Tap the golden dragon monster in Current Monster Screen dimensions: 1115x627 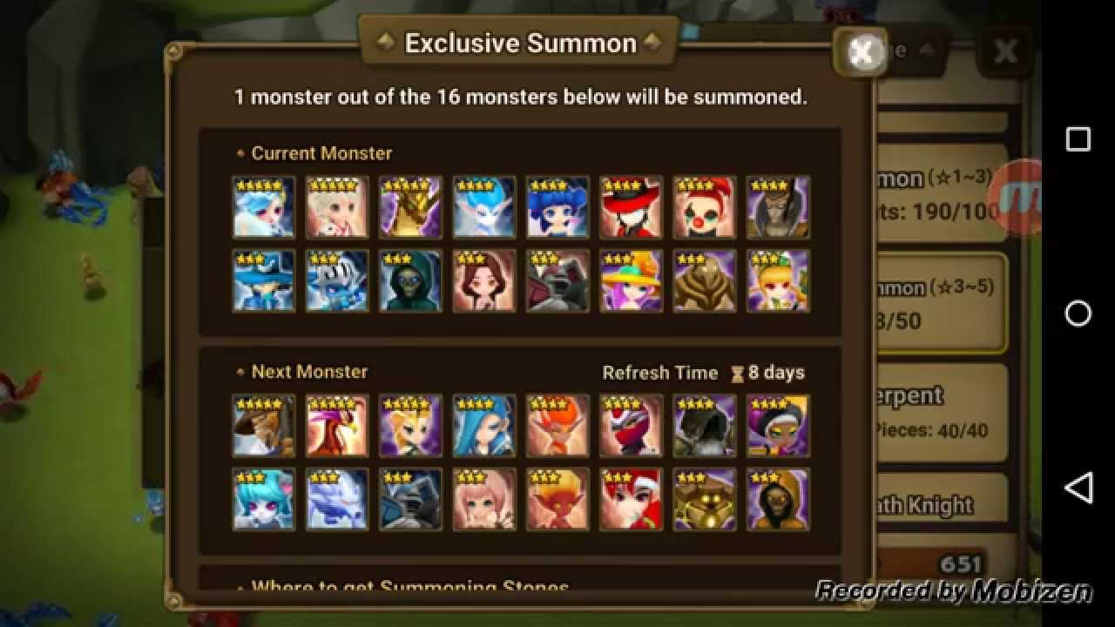(411, 207)
